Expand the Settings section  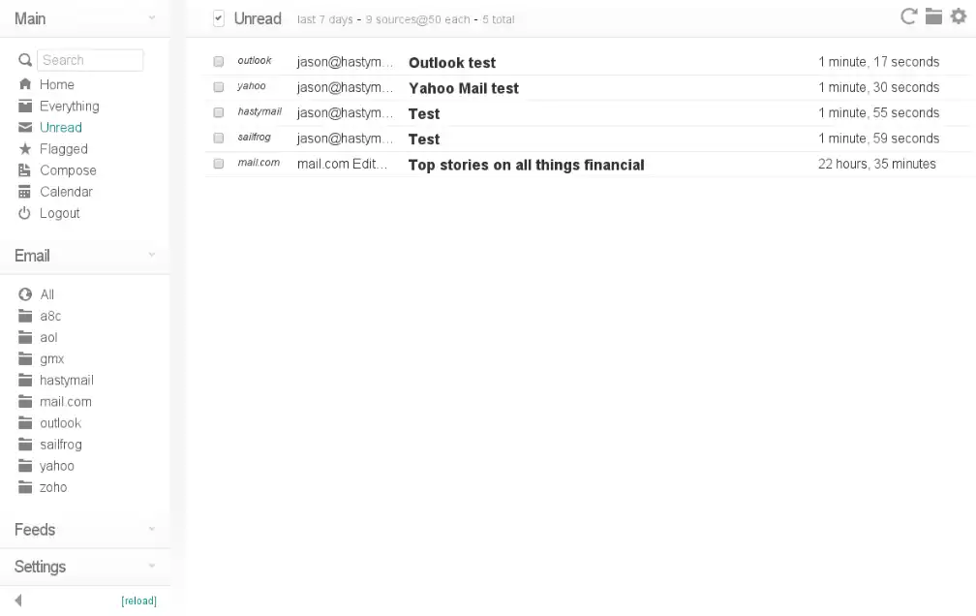click(x=152, y=567)
